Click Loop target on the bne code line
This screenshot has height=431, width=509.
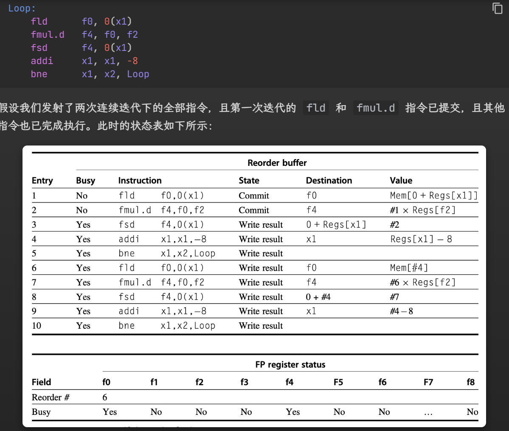coord(138,74)
